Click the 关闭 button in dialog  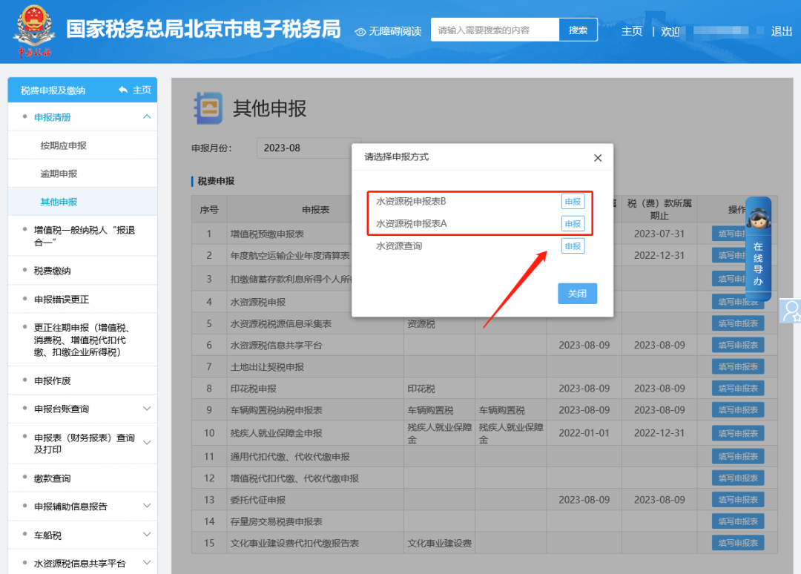(x=577, y=294)
